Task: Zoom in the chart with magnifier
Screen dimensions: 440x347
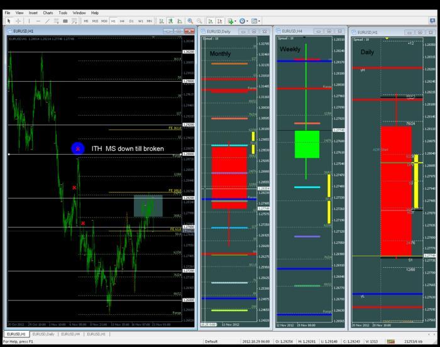Action: 190,21
